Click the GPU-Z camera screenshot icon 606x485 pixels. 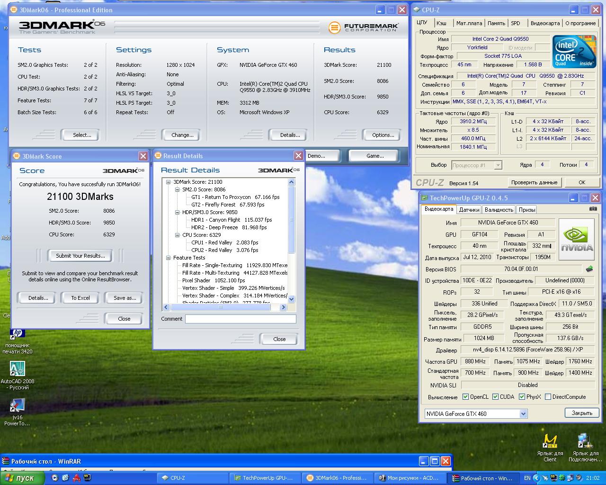593,208
